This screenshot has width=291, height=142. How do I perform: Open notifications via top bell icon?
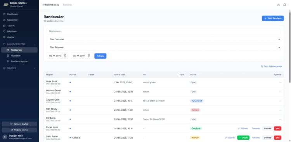[284, 5]
